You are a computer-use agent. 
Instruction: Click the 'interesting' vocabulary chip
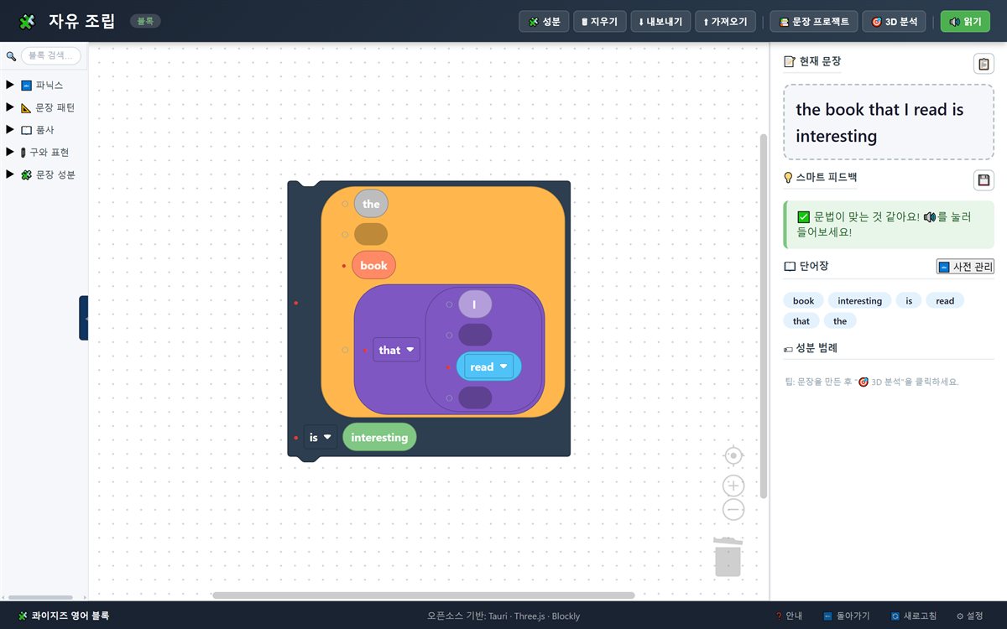pos(860,300)
